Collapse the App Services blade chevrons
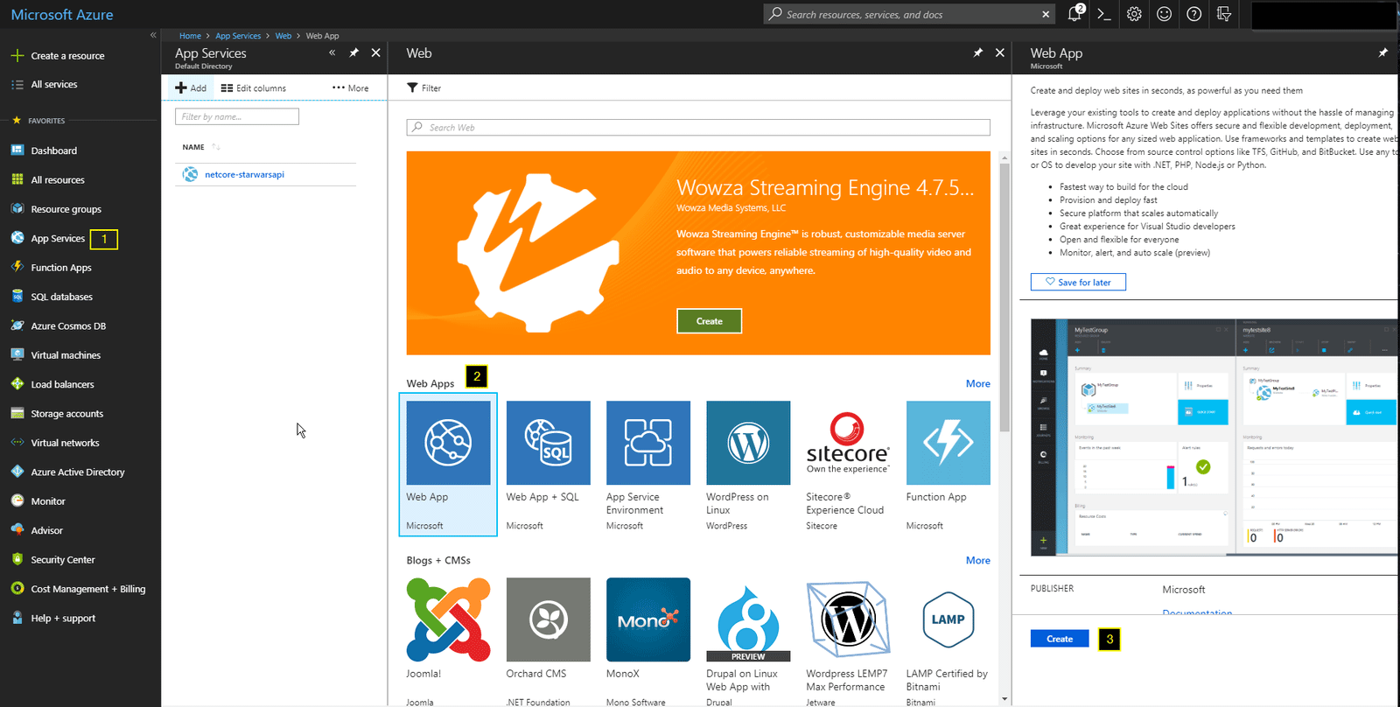 click(x=332, y=52)
